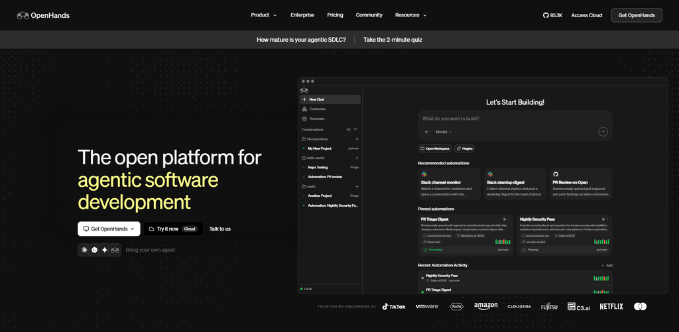Open the Automation: Nightly Security Pa... conversation
Viewport: 679px width, 332px height.
330,205
